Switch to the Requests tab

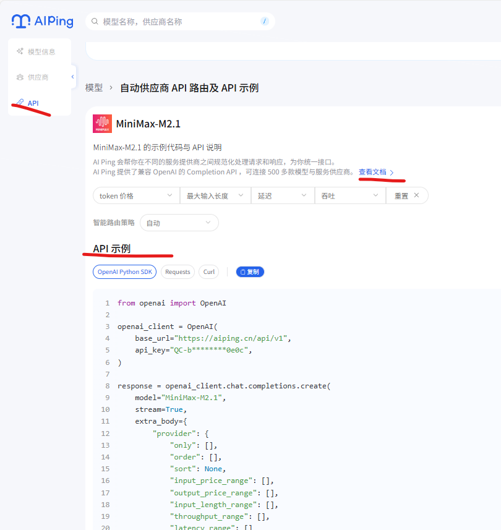point(178,271)
